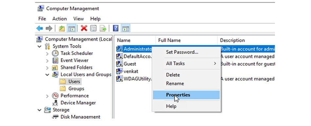This screenshot has height=126, width=311.
Task: Select the Groups tree item label
Action: click(x=76, y=89)
